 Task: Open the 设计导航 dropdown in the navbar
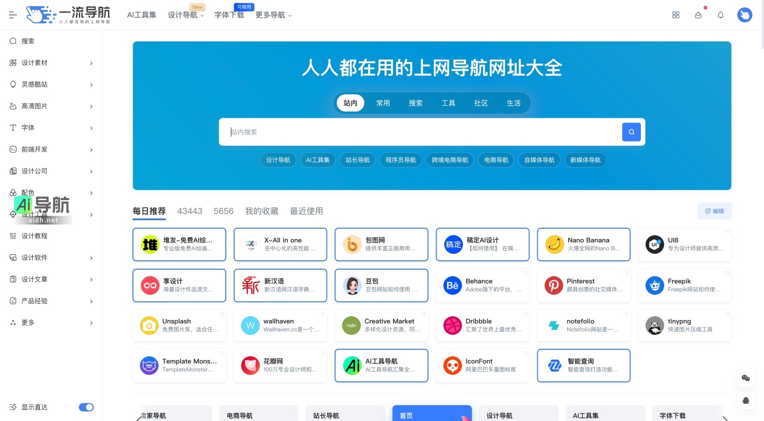[x=185, y=15]
